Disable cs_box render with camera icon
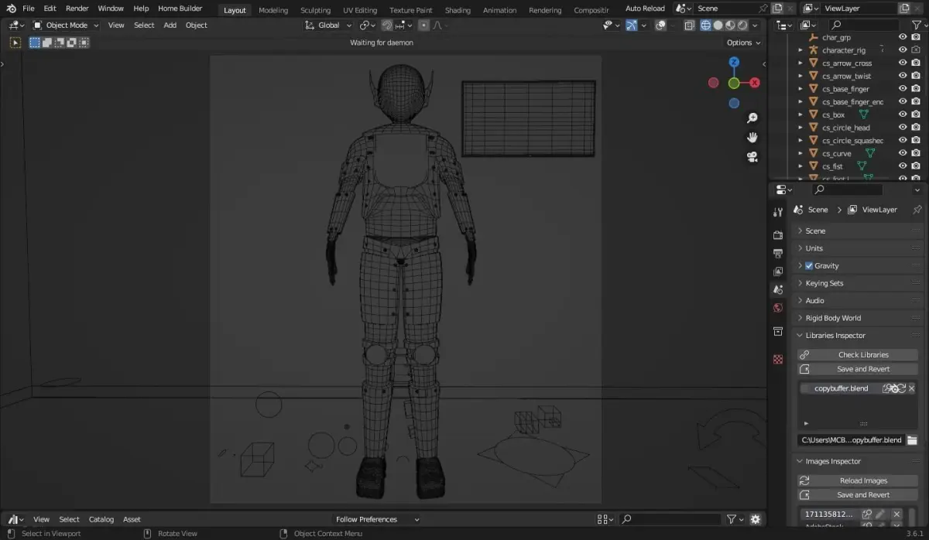The image size is (929, 540). point(916,114)
